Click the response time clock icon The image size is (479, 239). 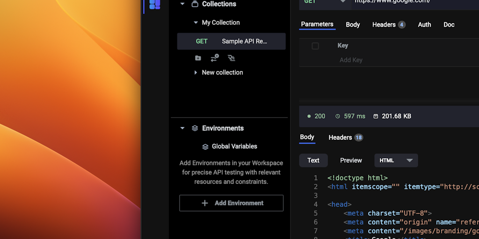tap(338, 116)
